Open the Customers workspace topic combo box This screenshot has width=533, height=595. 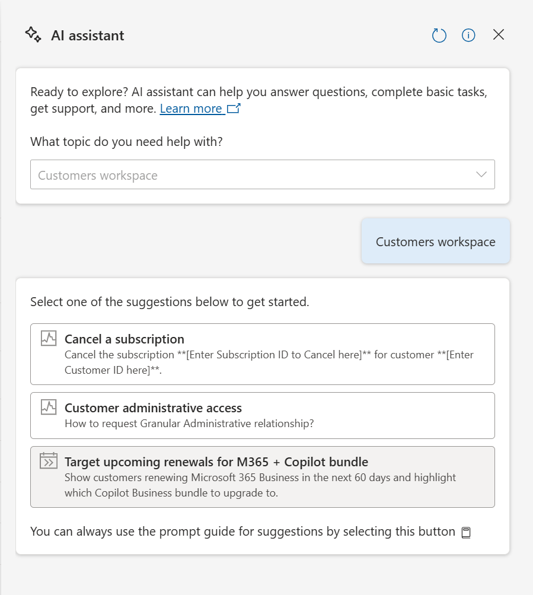(x=249, y=174)
